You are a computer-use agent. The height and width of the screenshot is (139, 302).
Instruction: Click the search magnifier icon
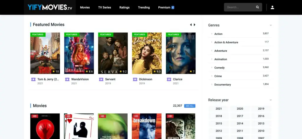[x=257, y=7]
